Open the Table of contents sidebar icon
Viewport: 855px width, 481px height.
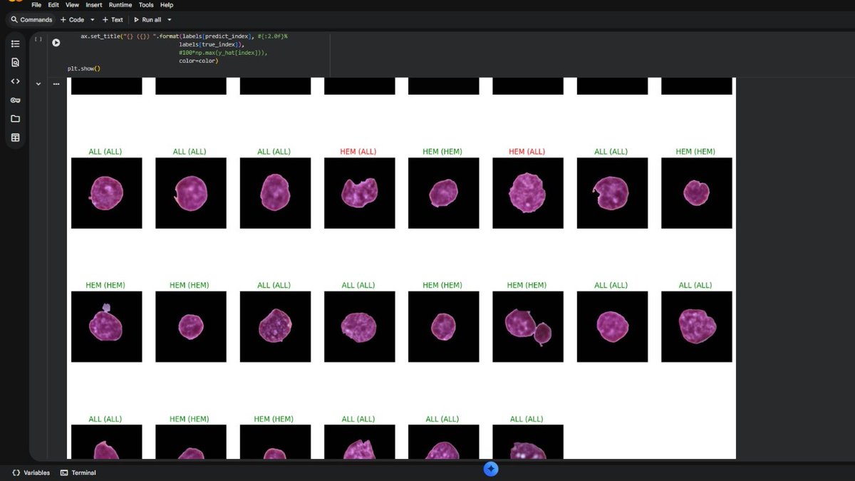[x=15, y=43]
